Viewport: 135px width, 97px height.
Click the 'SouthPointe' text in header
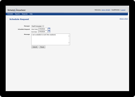pos(115,10)
